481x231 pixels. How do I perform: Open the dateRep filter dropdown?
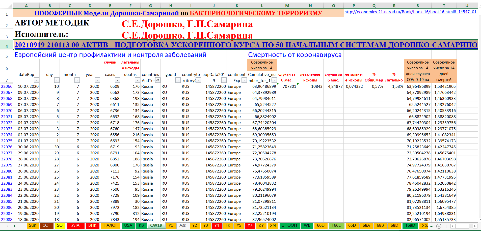pyautogui.click(x=37, y=80)
